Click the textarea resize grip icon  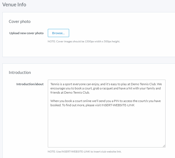[x=164, y=146]
